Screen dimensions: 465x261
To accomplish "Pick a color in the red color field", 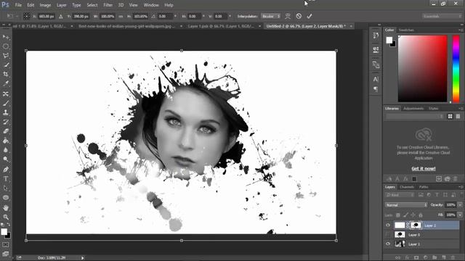I will [x=422, y=69].
